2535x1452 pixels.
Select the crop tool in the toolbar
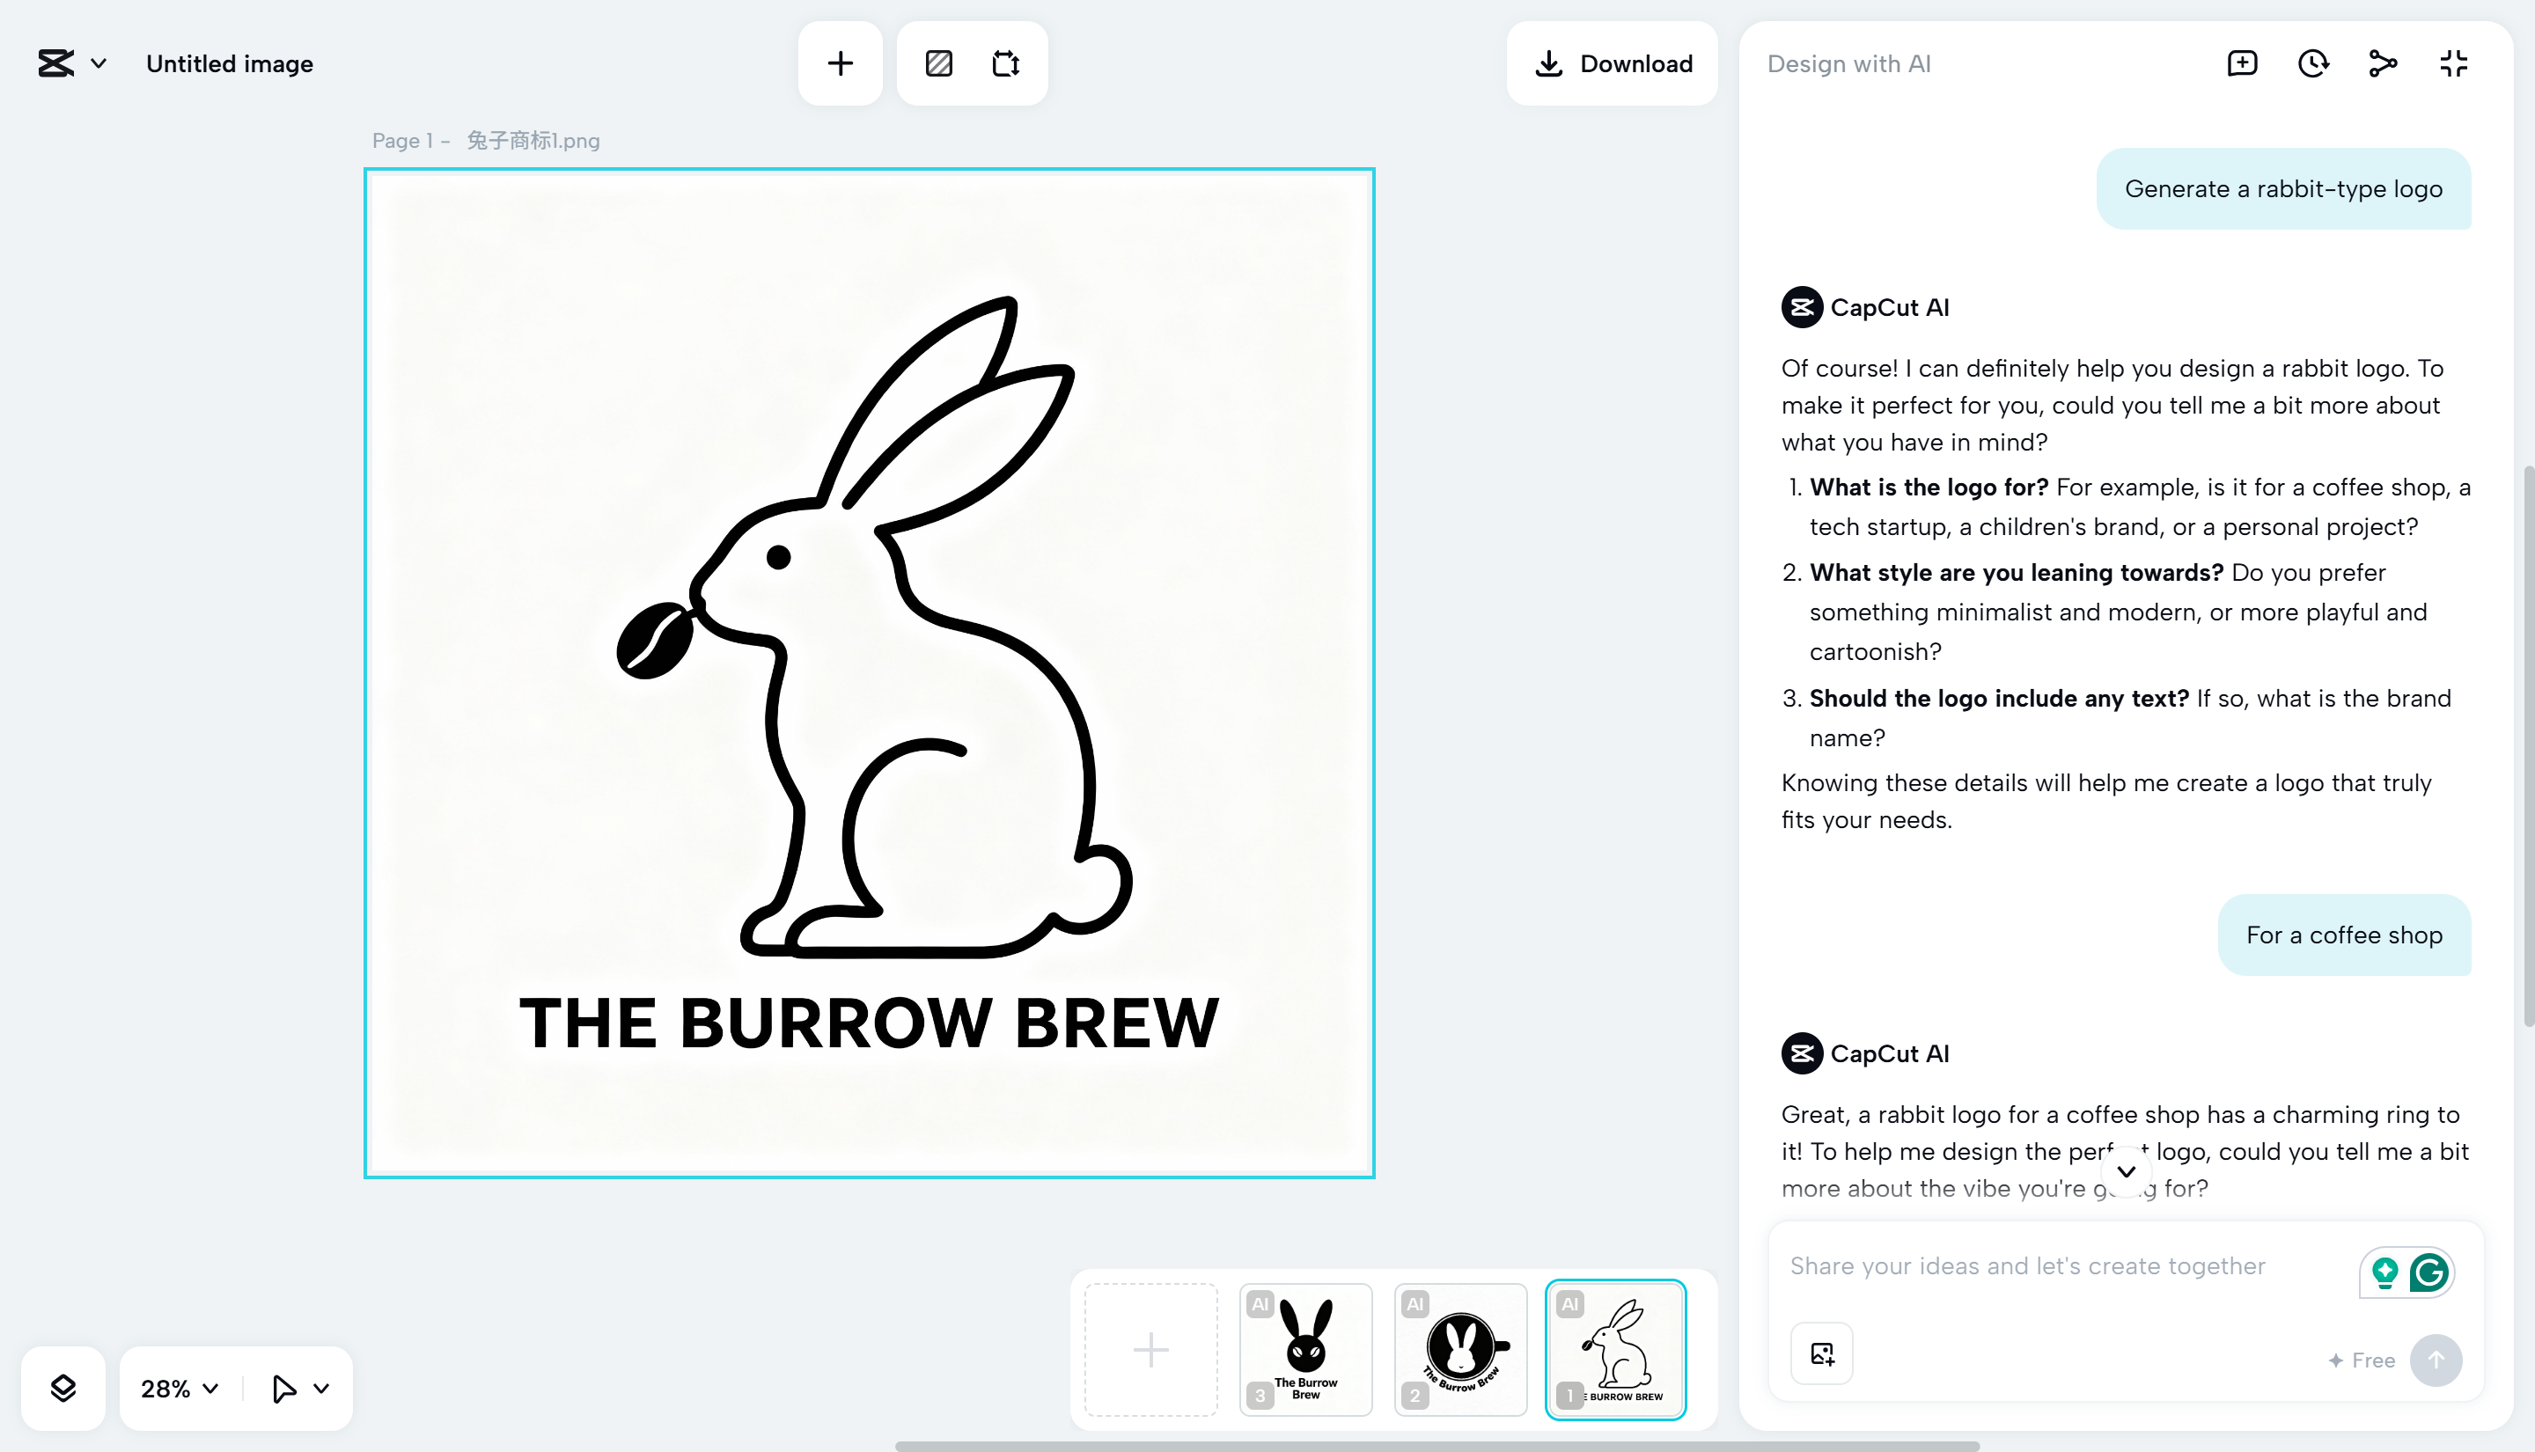pos(1007,62)
